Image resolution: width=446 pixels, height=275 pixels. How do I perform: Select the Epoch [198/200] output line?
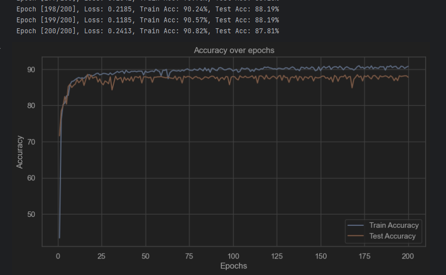148,9
